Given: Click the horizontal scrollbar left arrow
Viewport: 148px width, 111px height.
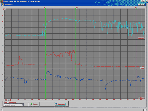Looking at the screenshot, I should tap(1, 110).
